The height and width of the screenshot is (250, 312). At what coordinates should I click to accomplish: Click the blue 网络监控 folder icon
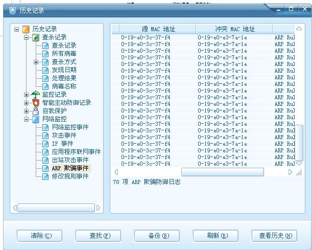tap(36, 119)
